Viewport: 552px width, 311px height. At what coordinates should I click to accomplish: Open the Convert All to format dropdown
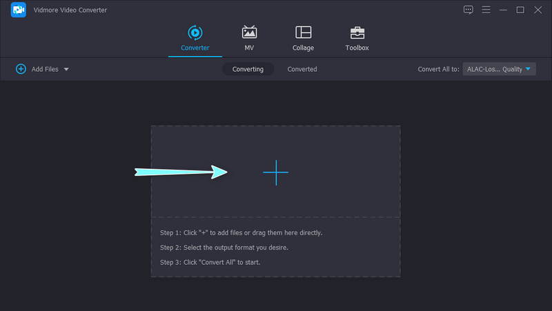(x=500, y=69)
